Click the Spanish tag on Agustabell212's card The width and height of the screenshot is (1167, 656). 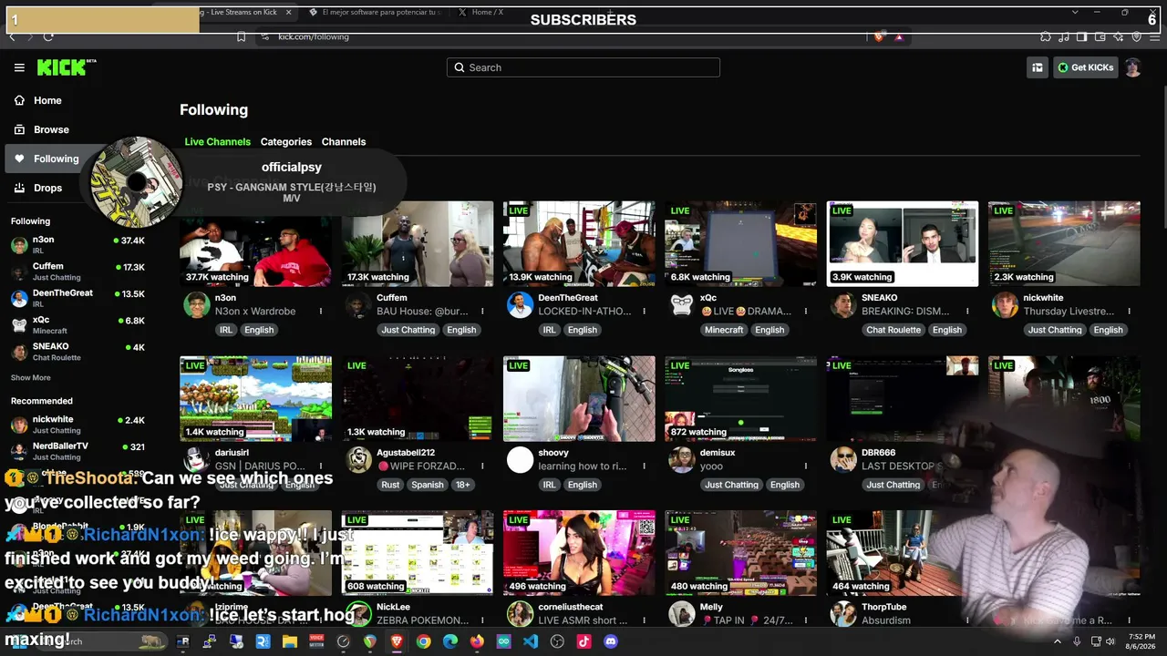pyautogui.click(x=427, y=485)
